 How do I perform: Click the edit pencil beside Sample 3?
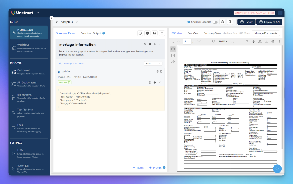[77, 22]
